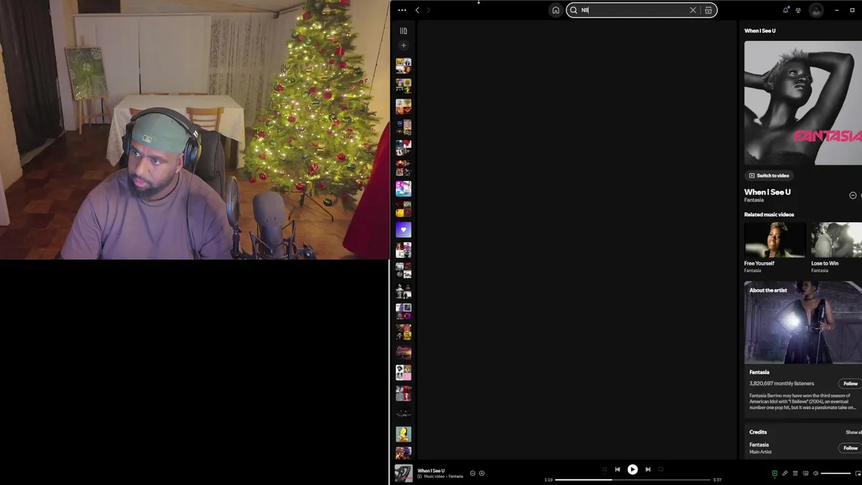Image resolution: width=862 pixels, height=485 pixels.
Task: Click the album art in the now-playing bar
Action: click(x=403, y=474)
